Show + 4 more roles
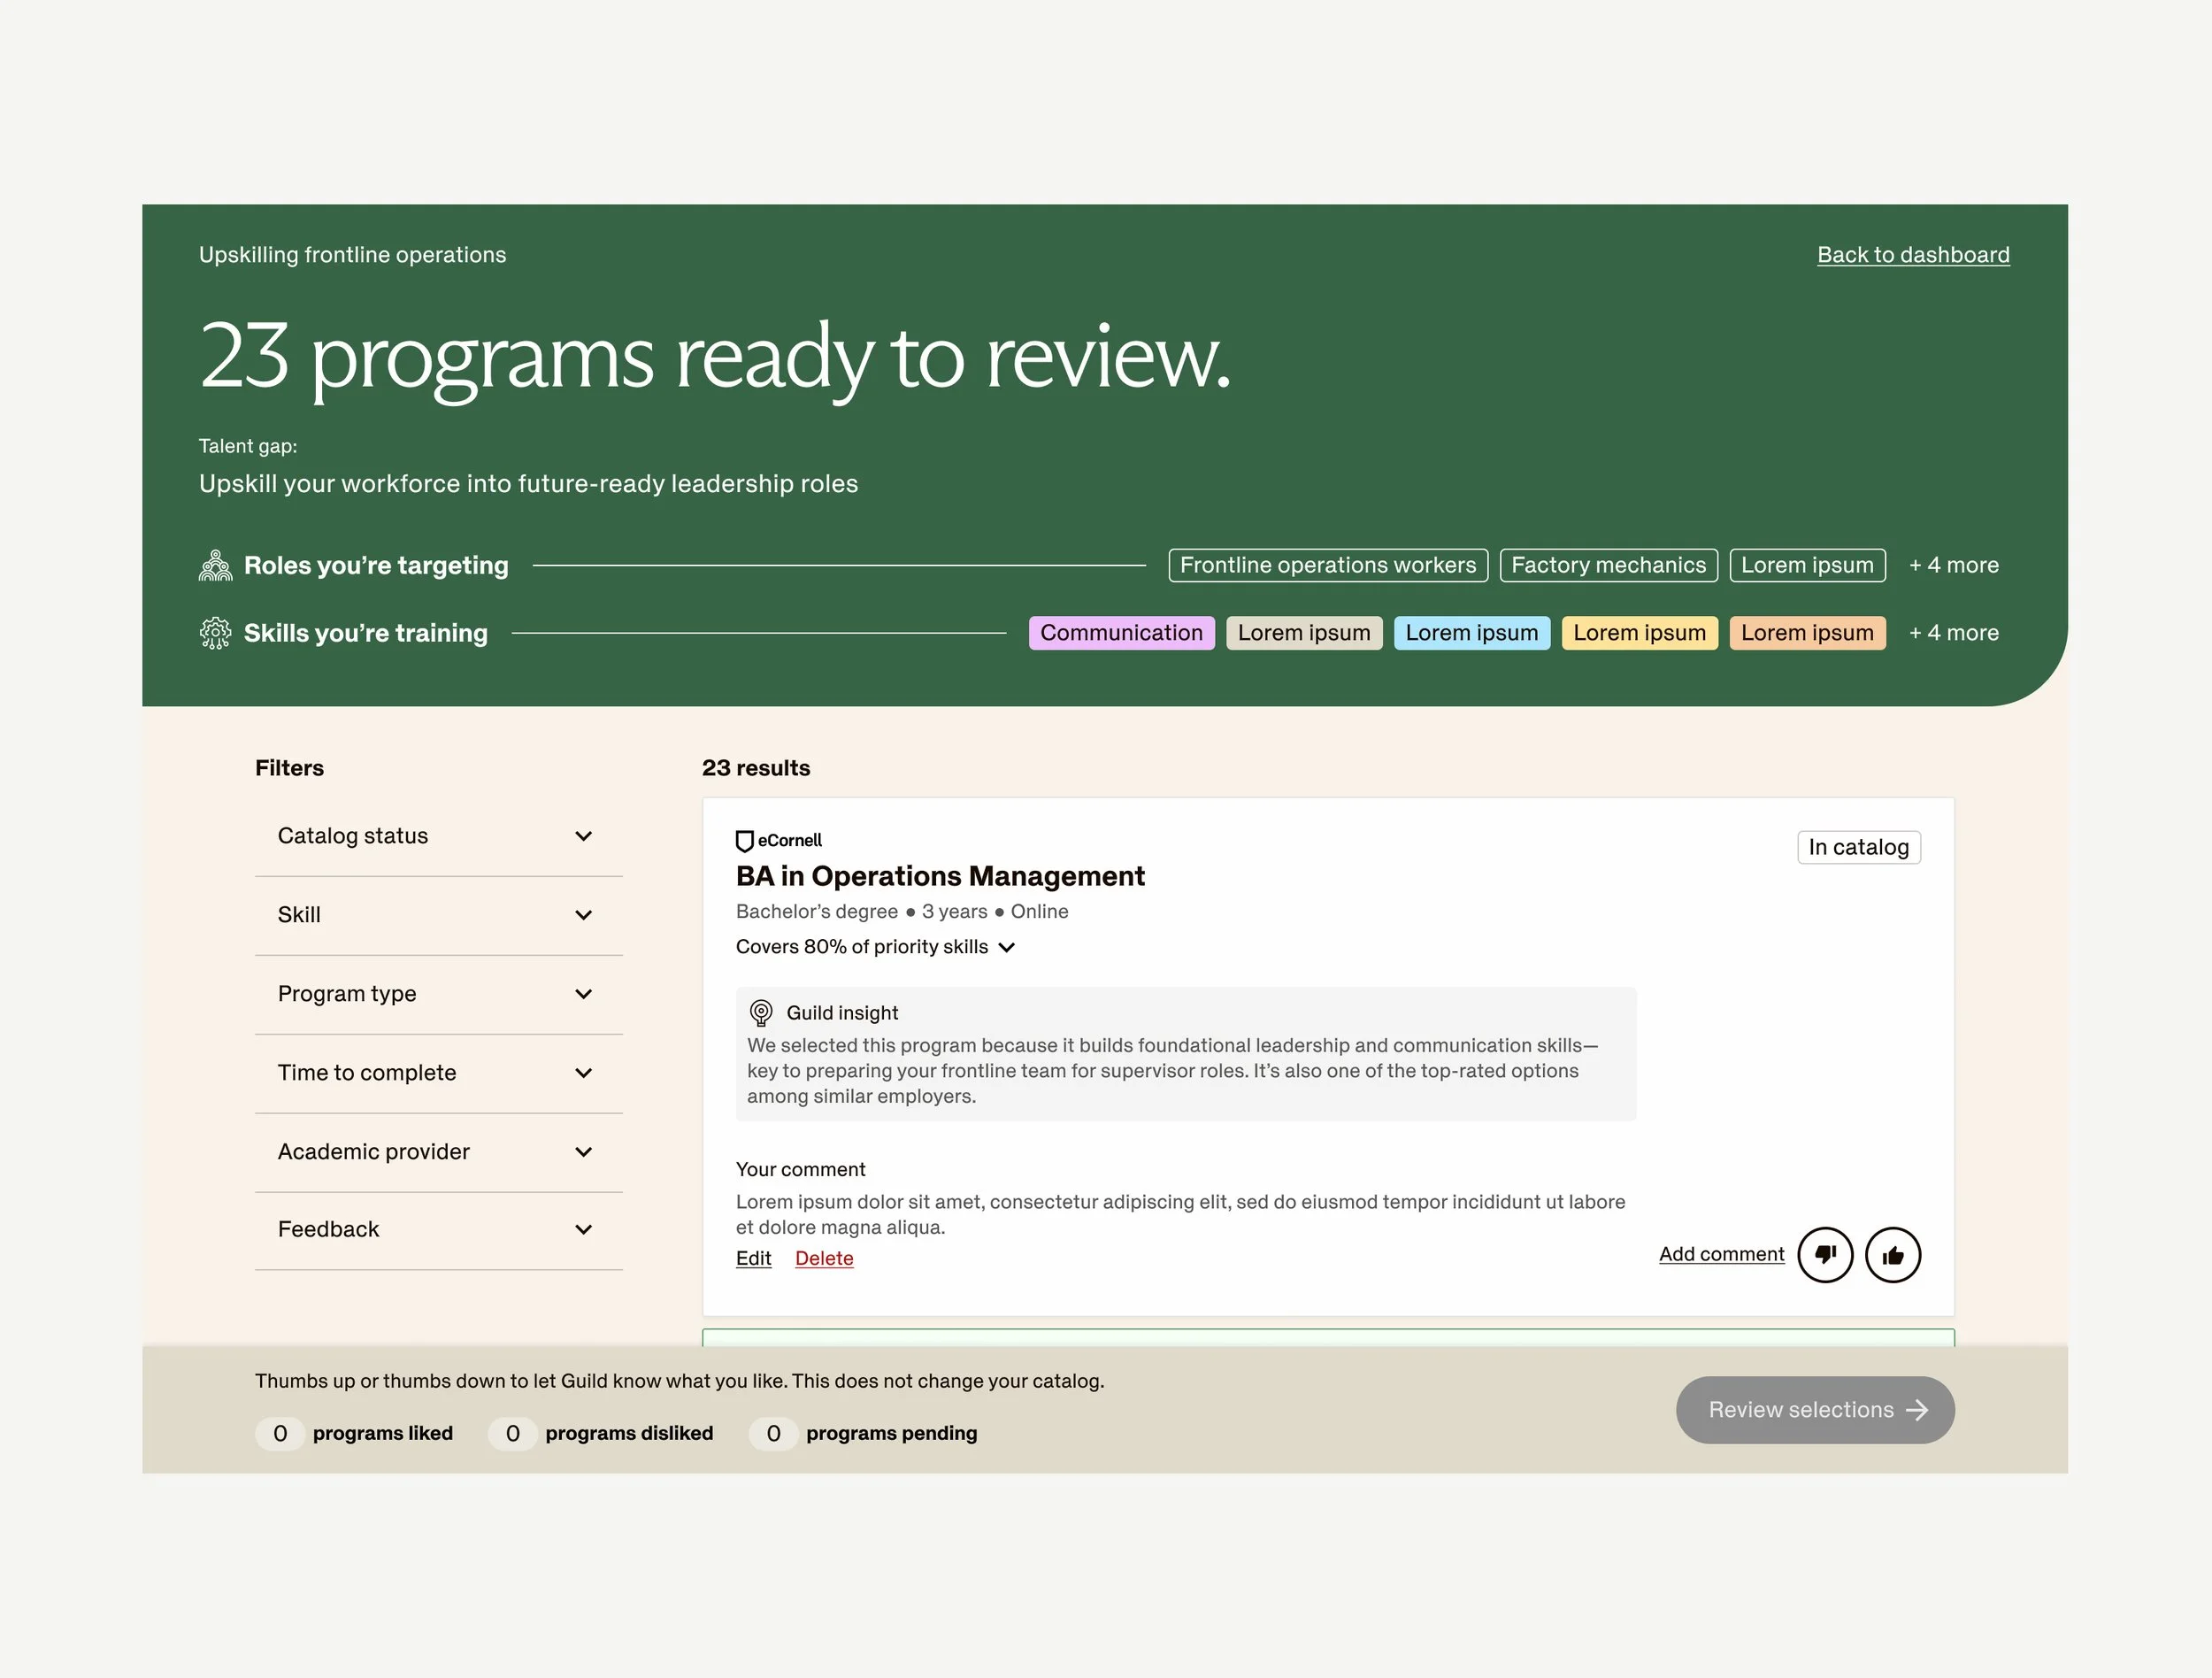This screenshot has height=1678, width=2212. [1953, 565]
